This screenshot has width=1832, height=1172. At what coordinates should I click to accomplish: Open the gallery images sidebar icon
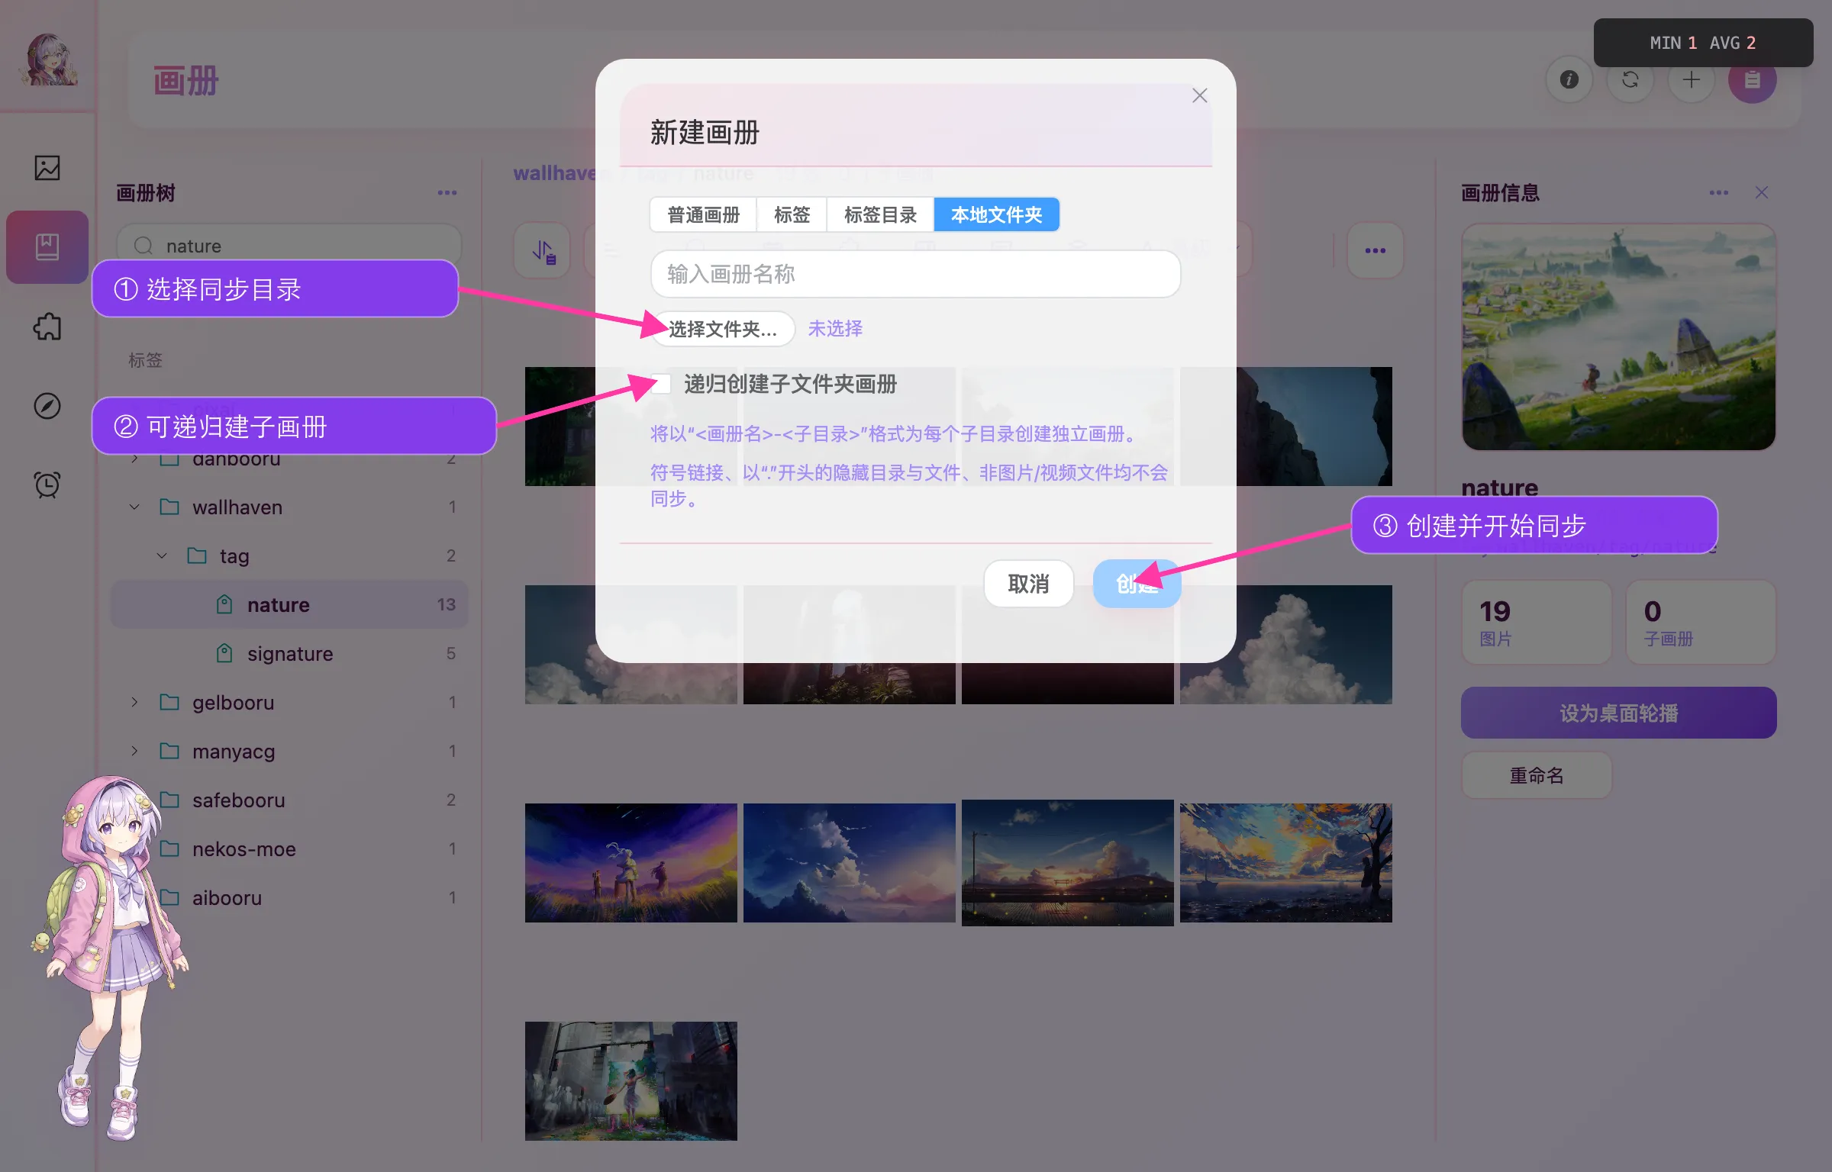pos(47,168)
